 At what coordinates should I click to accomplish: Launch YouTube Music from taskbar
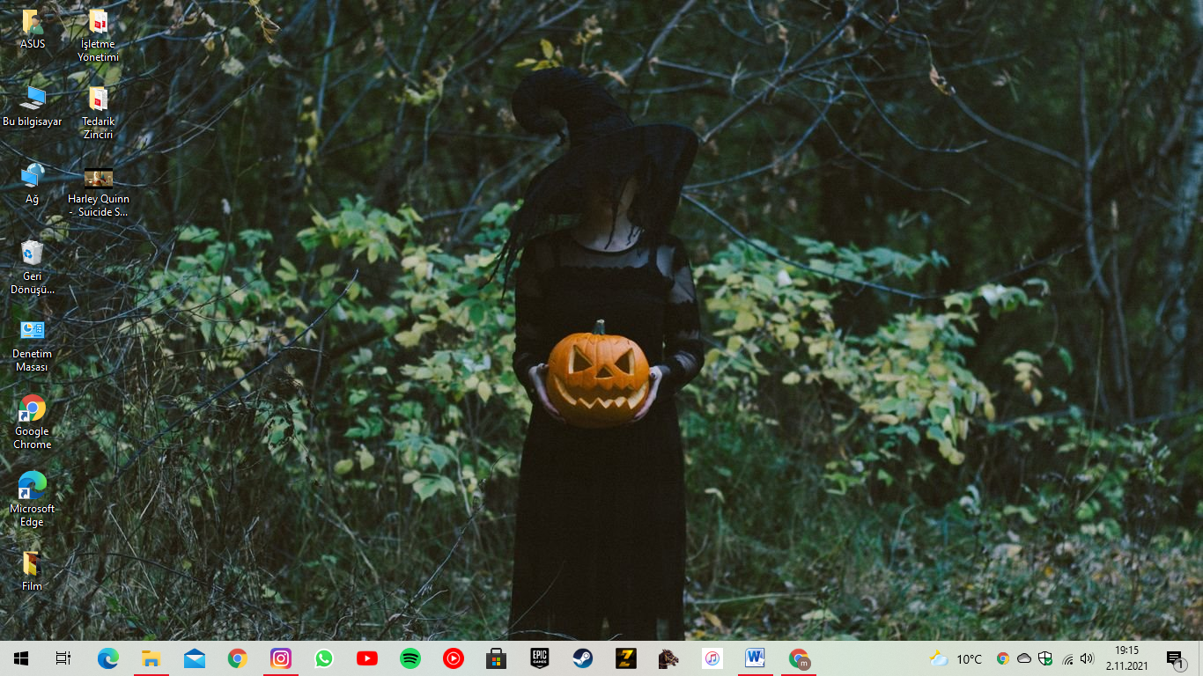tap(454, 658)
